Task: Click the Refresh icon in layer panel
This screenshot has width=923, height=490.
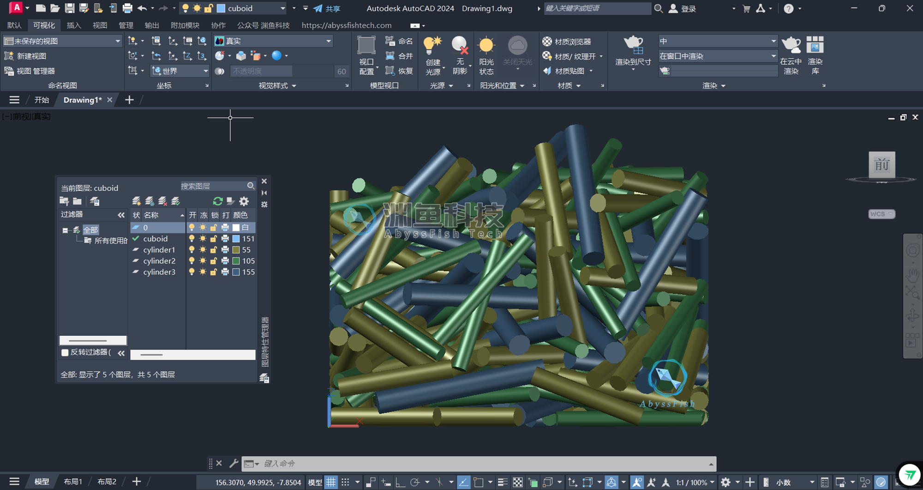Action: 218,201
